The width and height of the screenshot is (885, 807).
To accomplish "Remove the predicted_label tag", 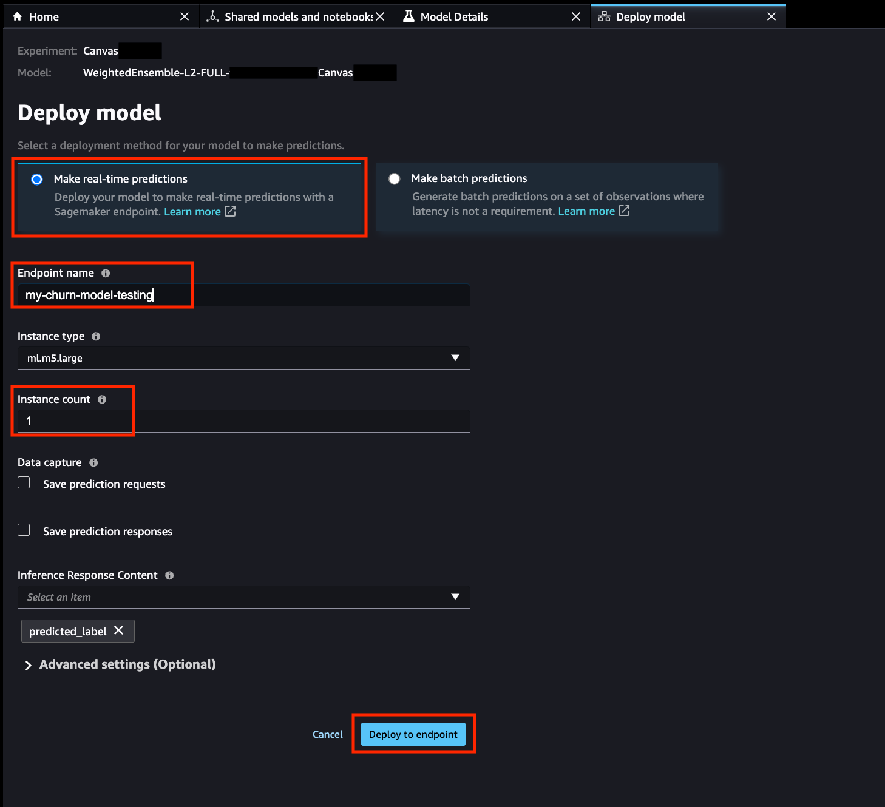I will pos(119,630).
